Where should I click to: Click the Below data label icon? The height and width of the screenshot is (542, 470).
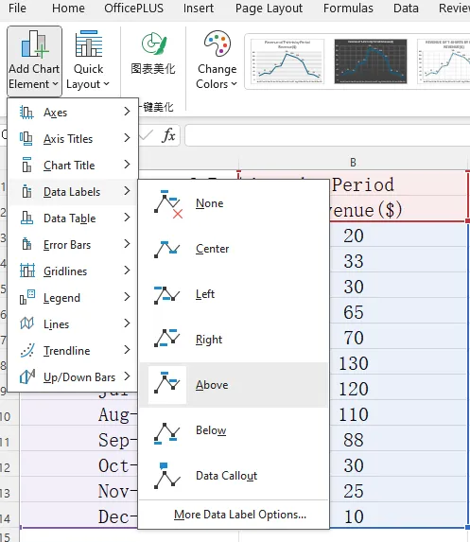point(167,433)
